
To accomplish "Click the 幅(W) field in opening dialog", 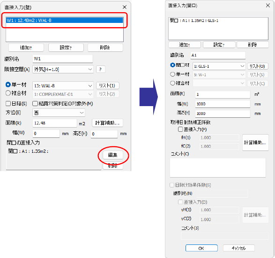I will pyautogui.click(x=223, y=104).
